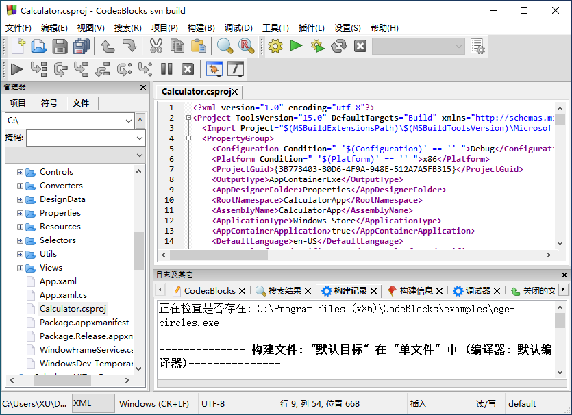Open the C:\ path dropdown
The image size is (572, 415).
click(128, 121)
